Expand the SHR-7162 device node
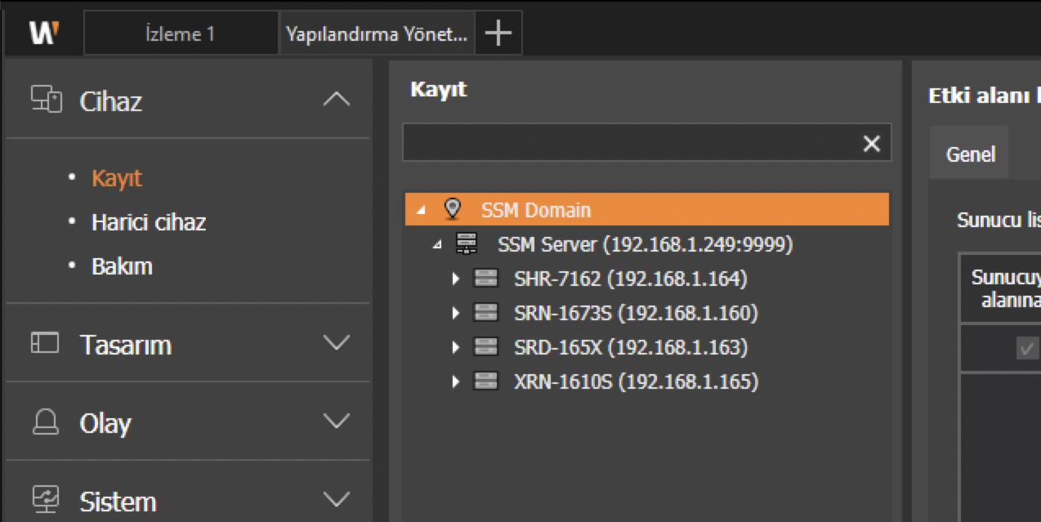 pos(456,279)
